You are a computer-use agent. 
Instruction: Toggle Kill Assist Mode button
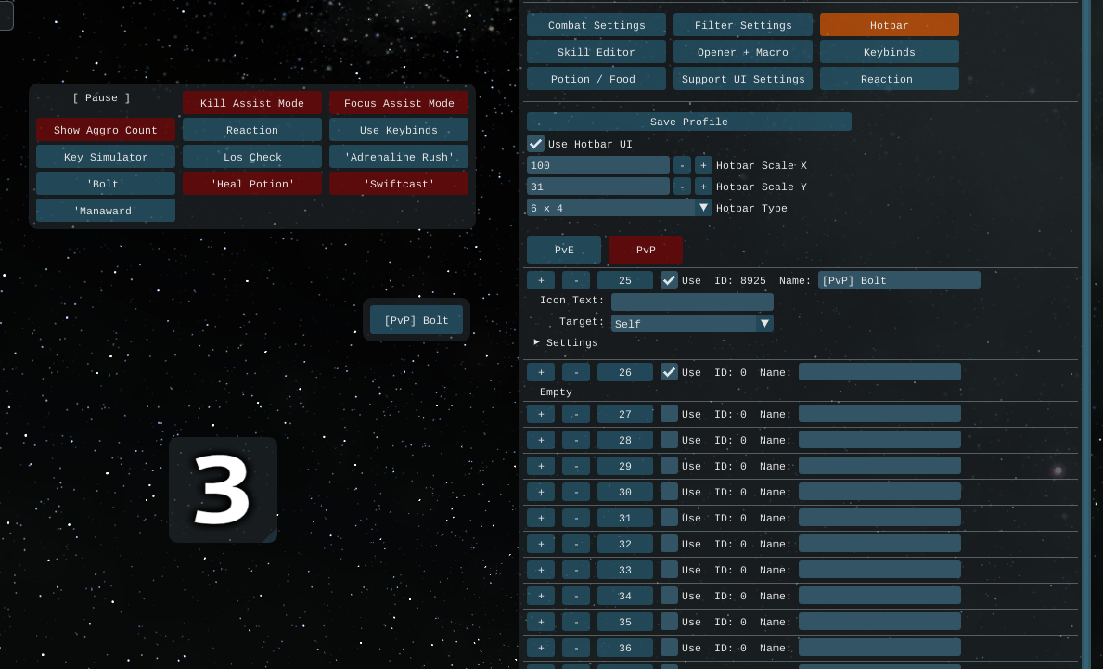point(252,103)
